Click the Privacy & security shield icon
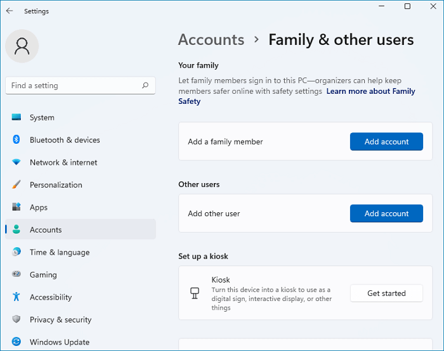This screenshot has width=444, height=351. tap(16, 320)
